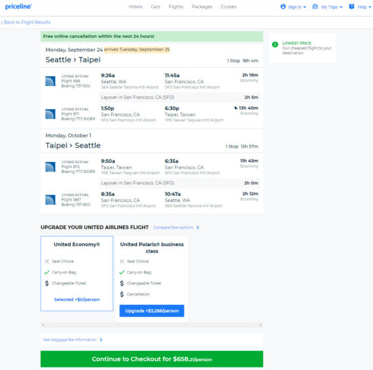This screenshot has width=373, height=370.
Task: Go to the Flights tab
Action: coord(176,7)
